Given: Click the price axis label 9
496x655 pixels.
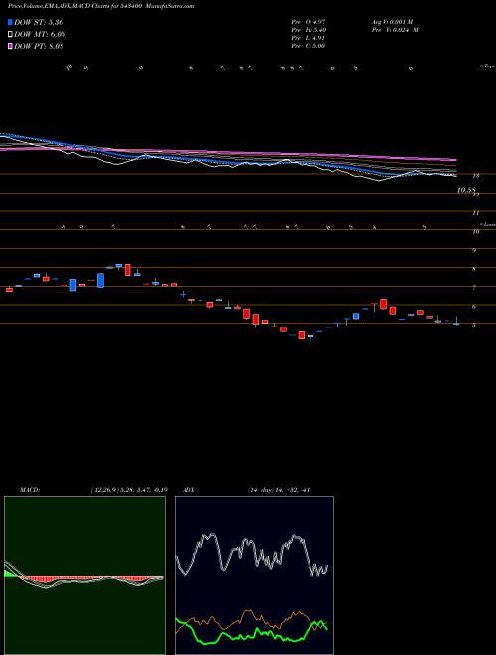Looking at the screenshot, I should [474, 250].
